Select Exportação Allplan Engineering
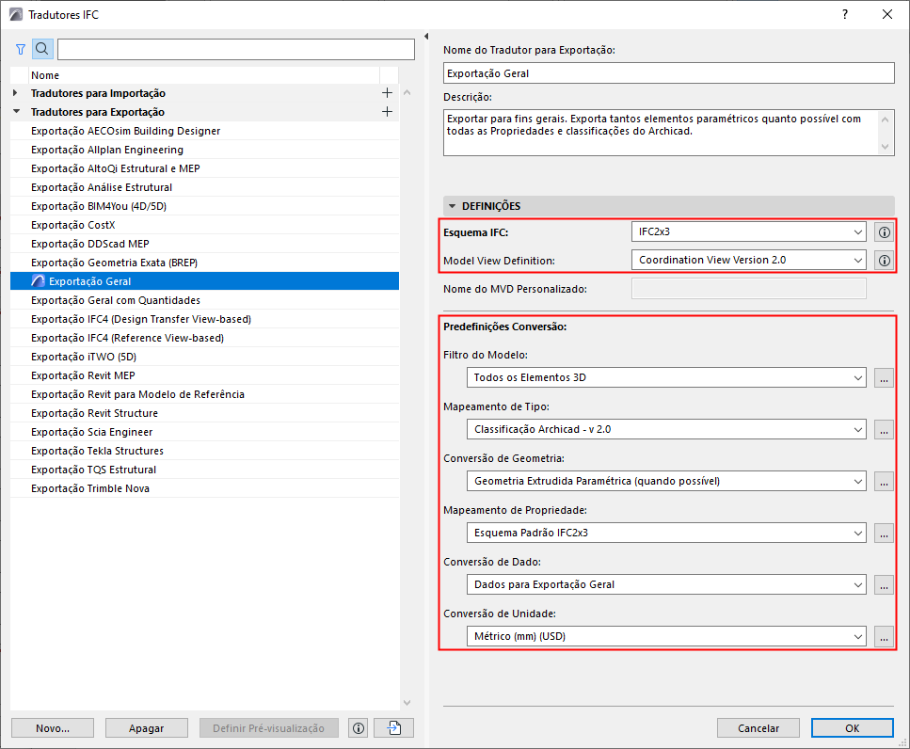The height and width of the screenshot is (749, 910). click(204, 150)
